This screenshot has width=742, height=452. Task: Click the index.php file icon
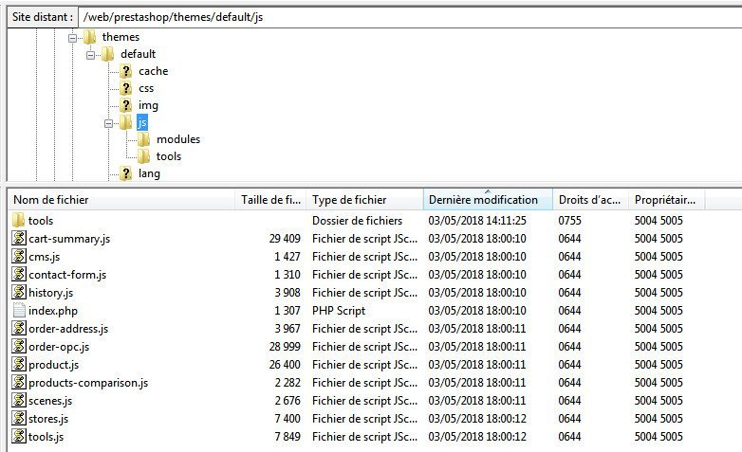tap(18, 310)
